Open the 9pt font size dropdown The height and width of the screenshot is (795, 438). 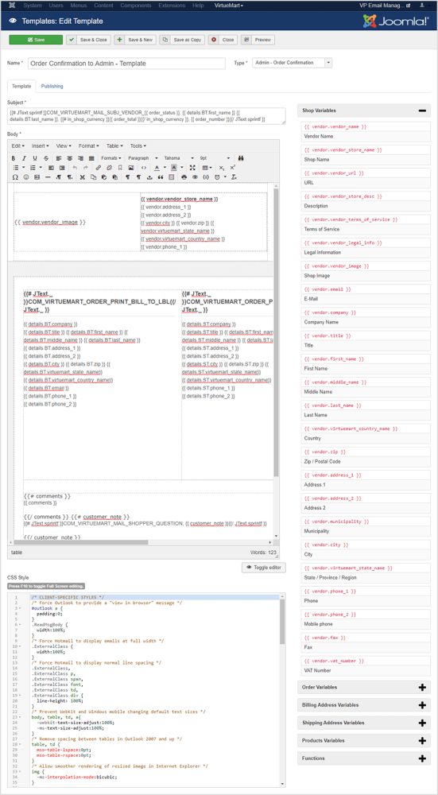click(215, 158)
